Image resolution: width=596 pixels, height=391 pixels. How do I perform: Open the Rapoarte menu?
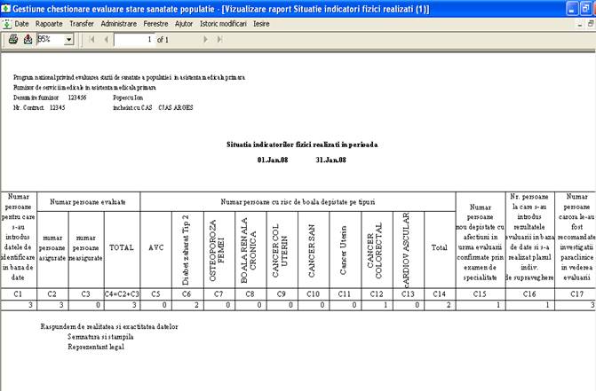point(49,23)
